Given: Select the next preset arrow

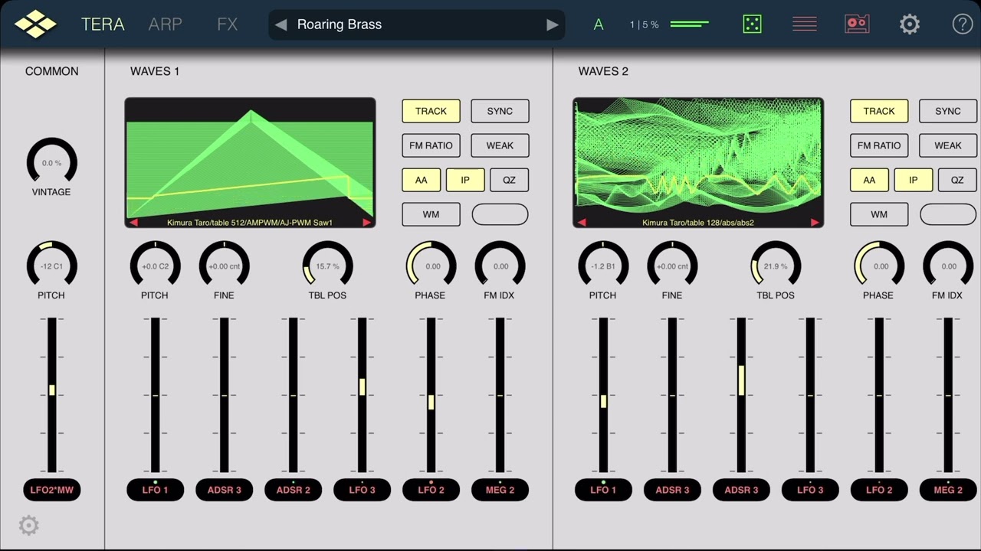Looking at the screenshot, I should pos(553,24).
